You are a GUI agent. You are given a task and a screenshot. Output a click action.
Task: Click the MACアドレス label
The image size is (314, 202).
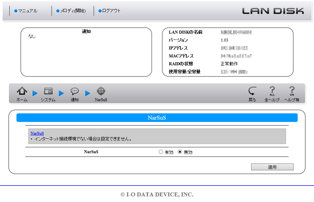tap(181, 56)
